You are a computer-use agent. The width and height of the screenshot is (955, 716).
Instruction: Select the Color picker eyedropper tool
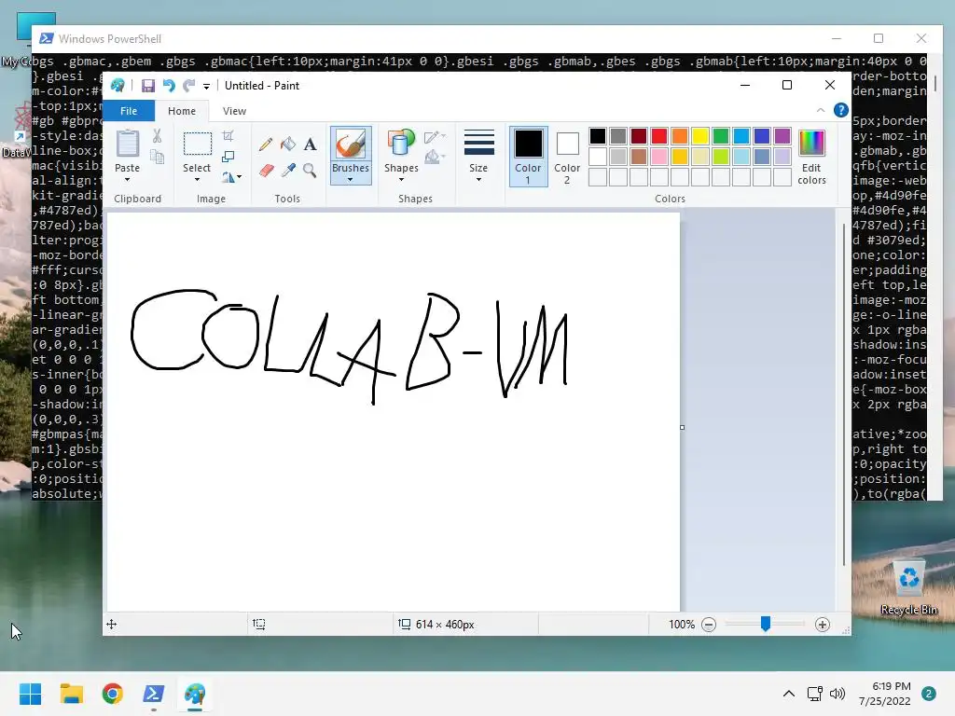[288, 171]
